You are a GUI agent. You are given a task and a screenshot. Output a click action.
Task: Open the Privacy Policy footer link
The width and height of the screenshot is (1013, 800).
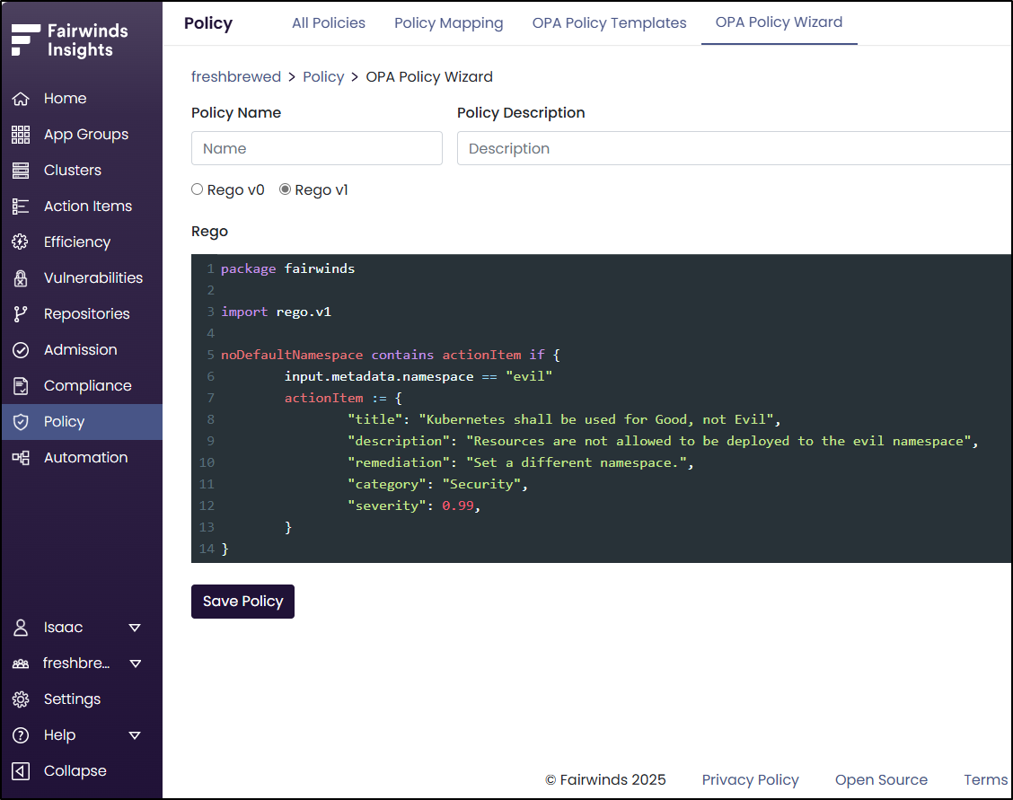tap(750, 780)
